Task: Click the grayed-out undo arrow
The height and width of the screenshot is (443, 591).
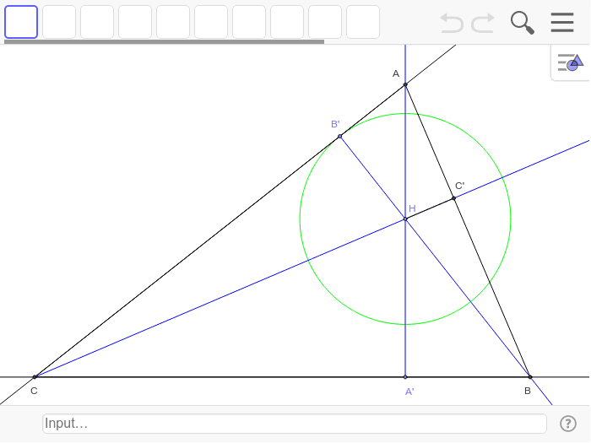Action: (452, 23)
